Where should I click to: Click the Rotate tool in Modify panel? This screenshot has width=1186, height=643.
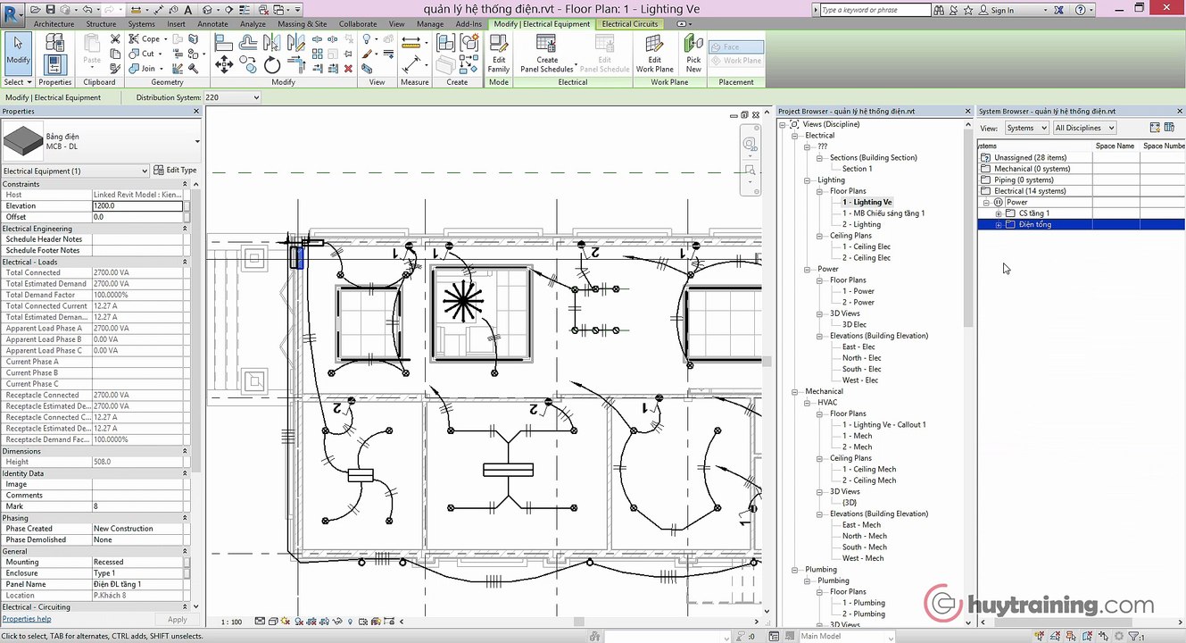click(272, 64)
